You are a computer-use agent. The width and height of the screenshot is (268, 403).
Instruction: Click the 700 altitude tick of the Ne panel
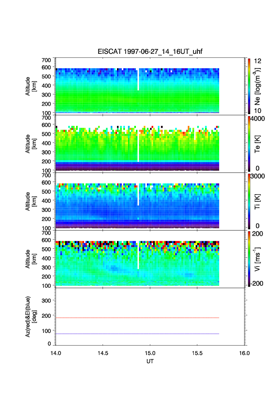pos(46,60)
